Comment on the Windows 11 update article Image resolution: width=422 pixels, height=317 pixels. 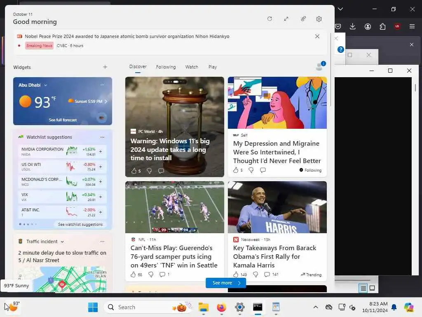coord(161,171)
